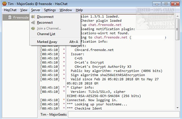Image resolution: width=182 pixels, height=119 pixels.
Task: Click the Looking up your hostname line
Action: (97, 104)
